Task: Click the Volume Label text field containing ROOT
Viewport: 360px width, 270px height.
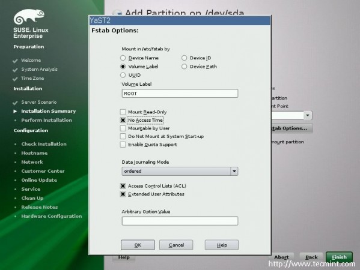Action: pyautogui.click(x=180, y=94)
